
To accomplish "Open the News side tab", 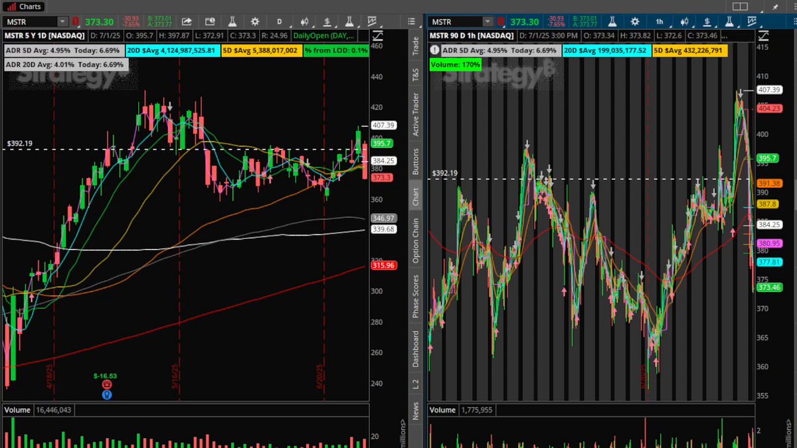I will pyautogui.click(x=416, y=411).
